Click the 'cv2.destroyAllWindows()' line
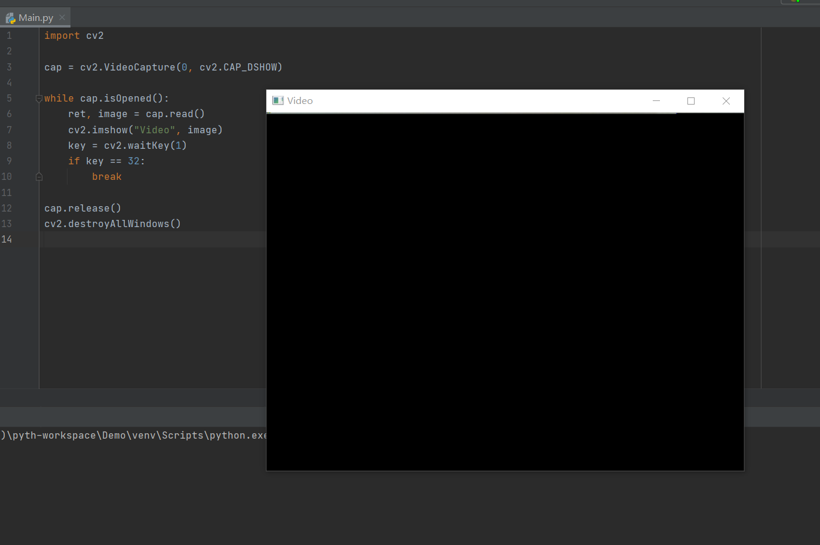Viewport: 820px width, 545px height. click(112, 224)
